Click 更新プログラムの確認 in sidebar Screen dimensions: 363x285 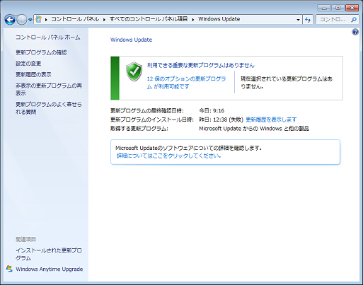(41, 52)
